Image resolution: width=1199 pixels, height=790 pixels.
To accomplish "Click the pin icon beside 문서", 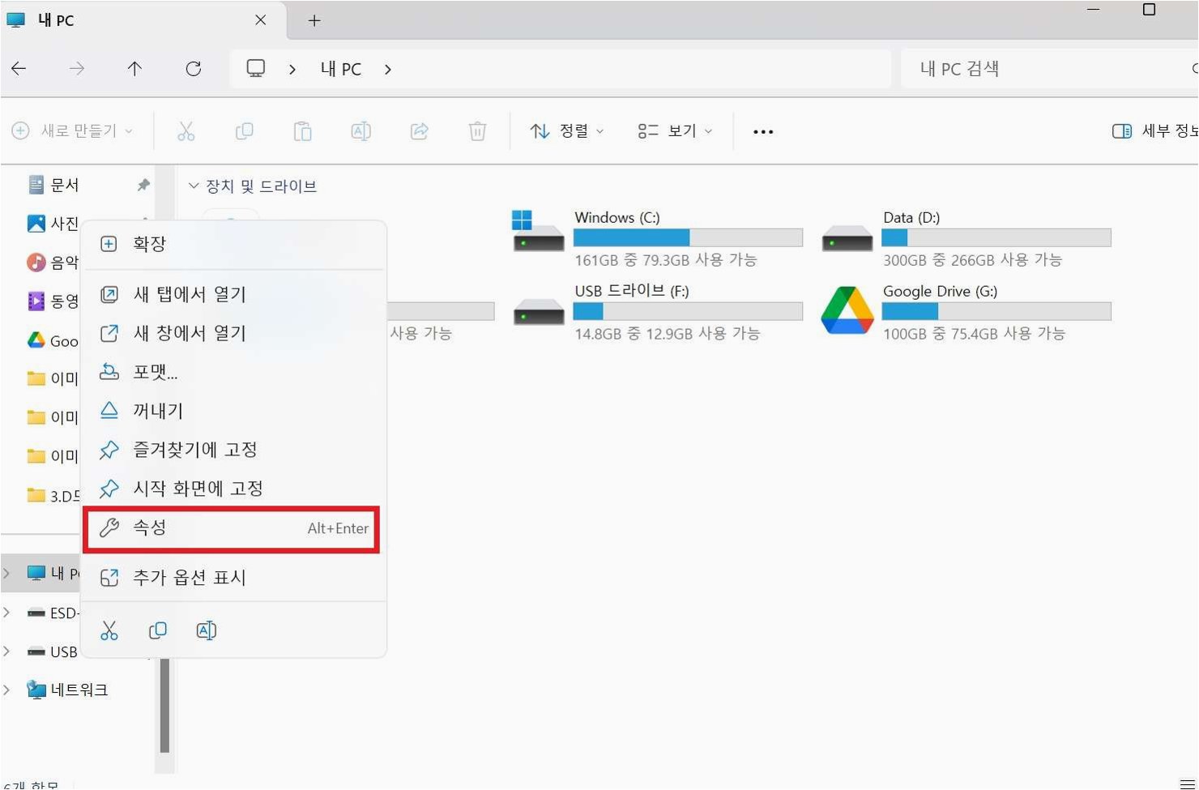I will [x=143, y=186].
